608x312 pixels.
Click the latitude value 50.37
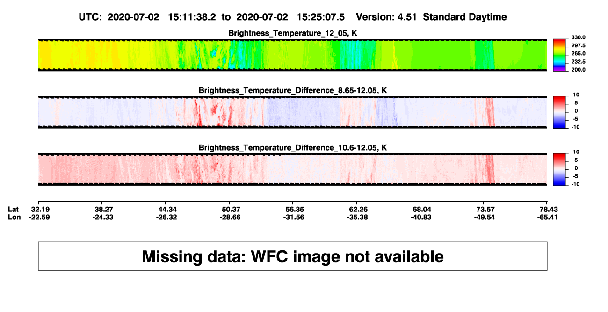pos(231,209)
